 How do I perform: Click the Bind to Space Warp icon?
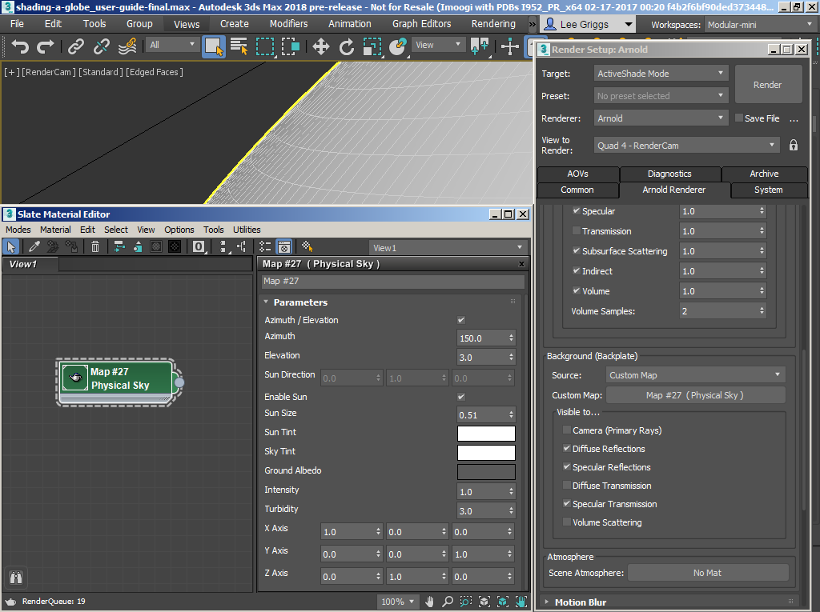coord(127,46)
